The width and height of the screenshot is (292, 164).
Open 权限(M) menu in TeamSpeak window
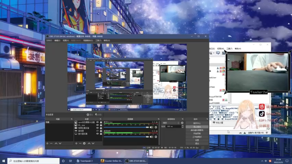tap(220, 48)
